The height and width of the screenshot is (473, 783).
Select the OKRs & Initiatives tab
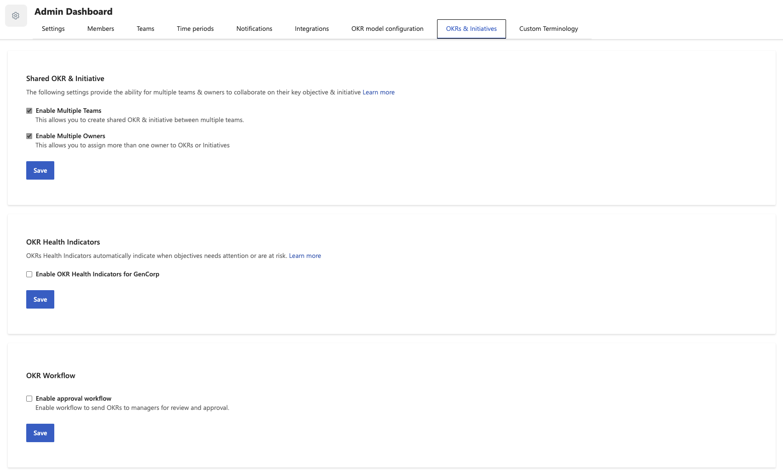click(471, 29)
